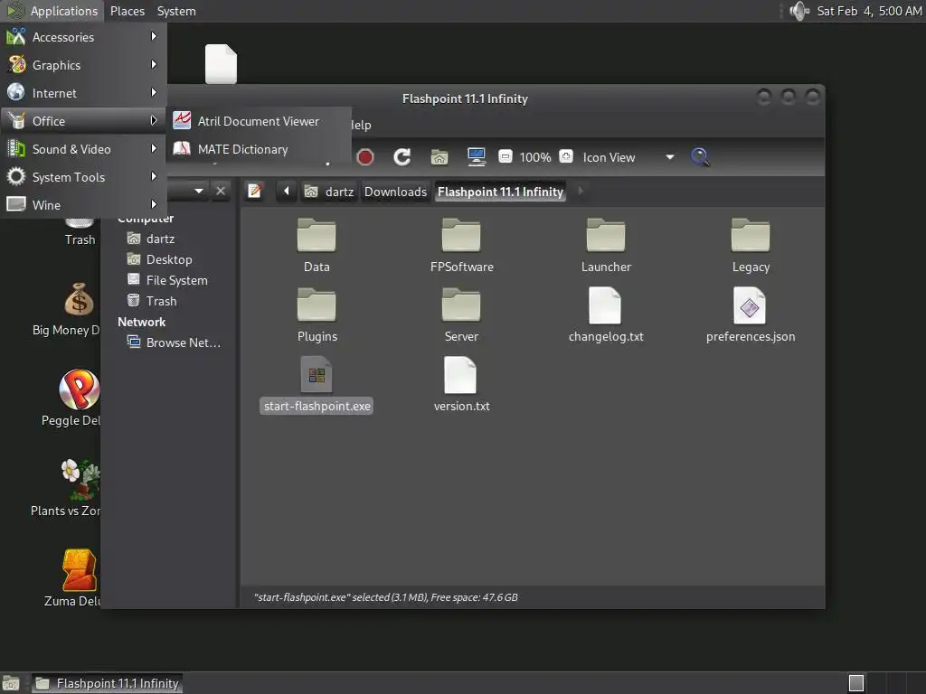The width and height of the screenshot is (926, 694).
Task: Click the Stop loading red button
Action: (x=365, y=157)
